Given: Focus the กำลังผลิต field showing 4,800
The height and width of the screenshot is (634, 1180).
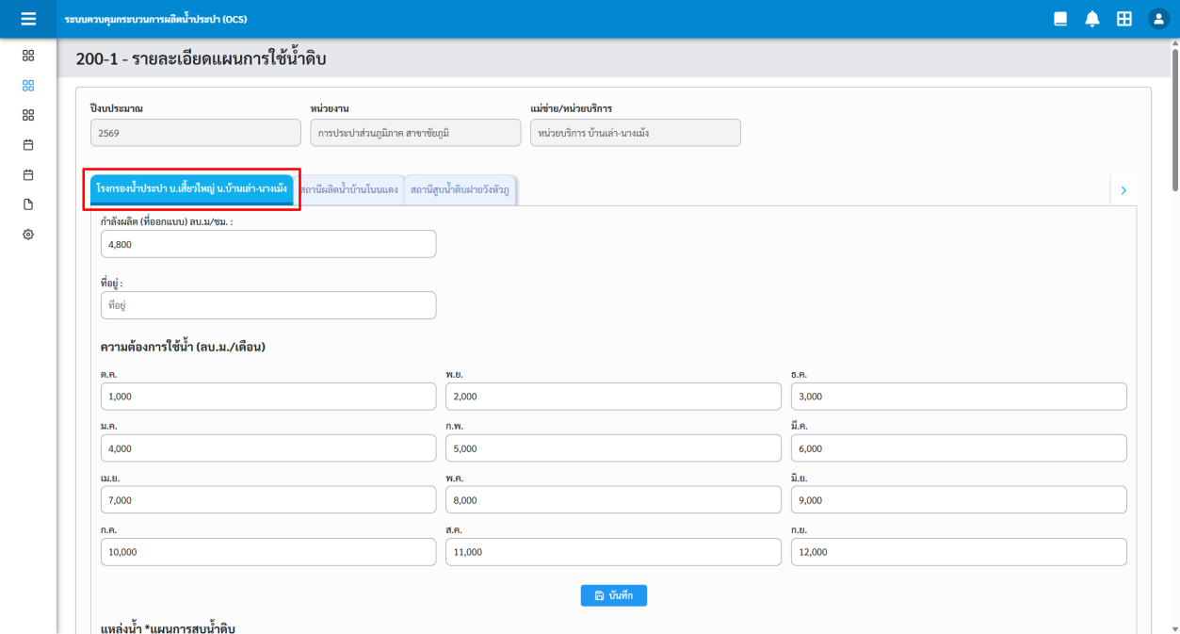Looking at the screenshot, I should click(268, 244).
